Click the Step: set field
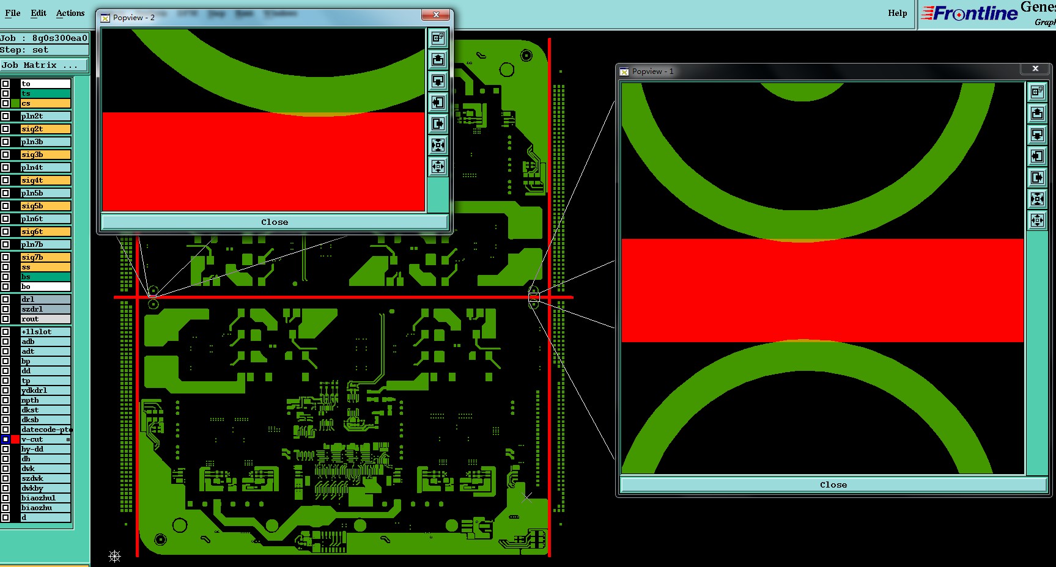 [44, 50]
